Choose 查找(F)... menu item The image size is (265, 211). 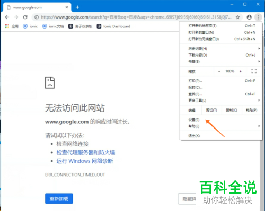point(220,94)
